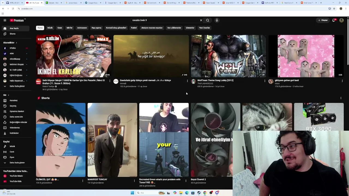Select the Aksiyon-macera oyunları chip
The image size is (349, 196).
point(152,28)
